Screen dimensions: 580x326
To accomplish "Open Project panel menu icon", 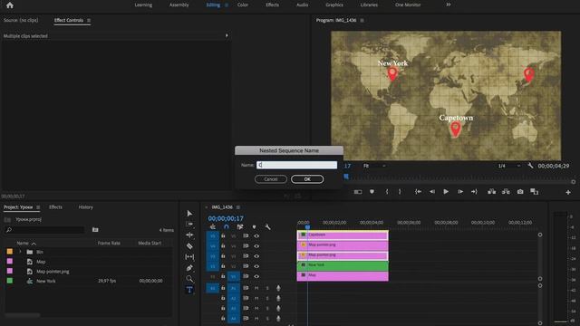I will click(38, 207).
